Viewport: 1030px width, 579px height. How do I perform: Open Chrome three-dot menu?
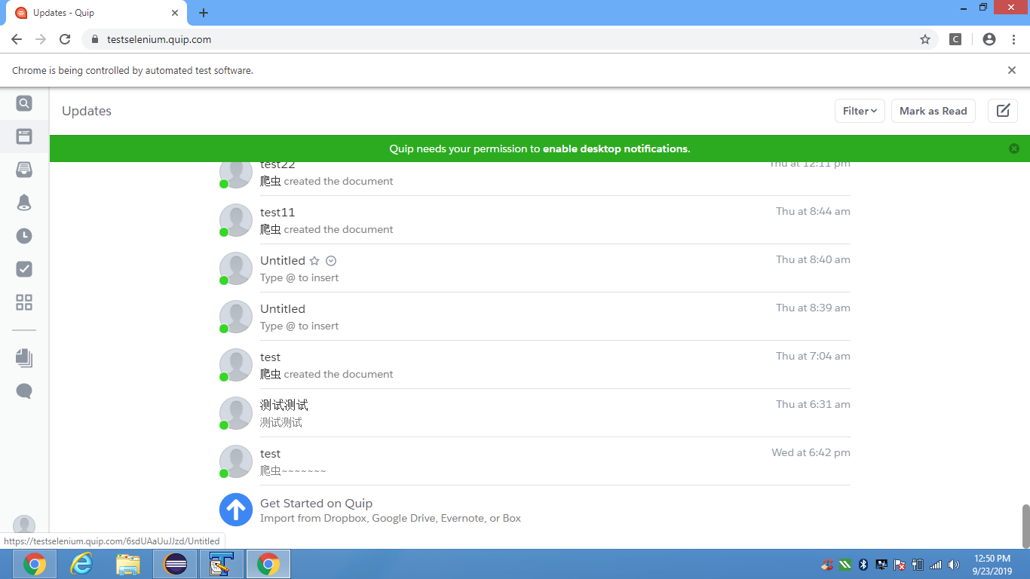[1013, 39]
